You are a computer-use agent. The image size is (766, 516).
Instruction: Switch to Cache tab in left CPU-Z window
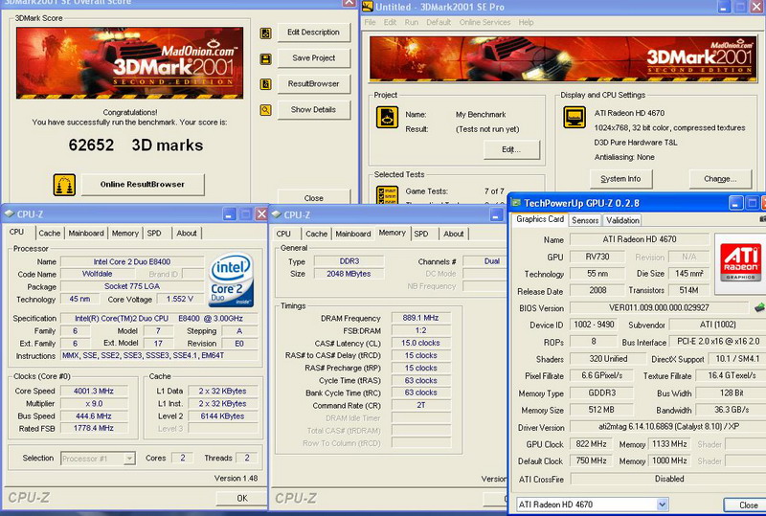coord(50,233)
